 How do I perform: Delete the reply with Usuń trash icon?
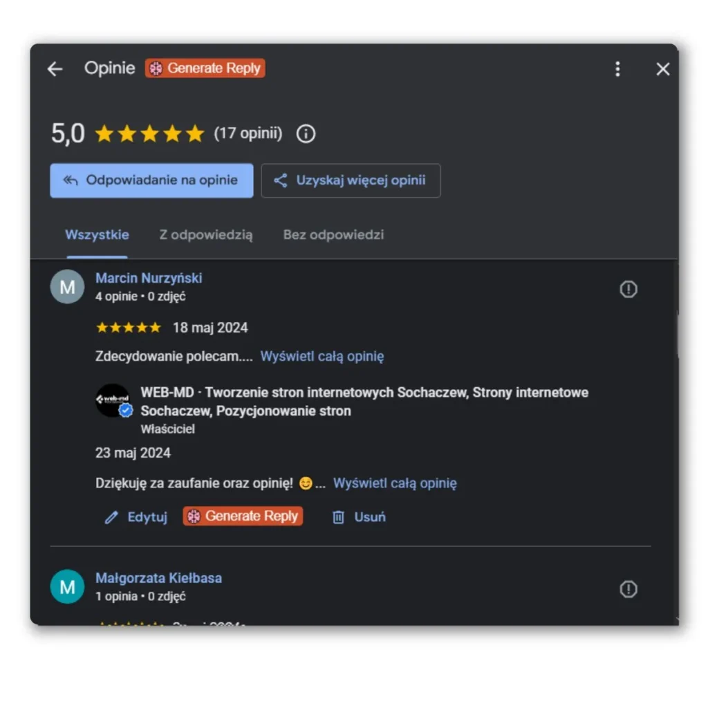(360, 517)
